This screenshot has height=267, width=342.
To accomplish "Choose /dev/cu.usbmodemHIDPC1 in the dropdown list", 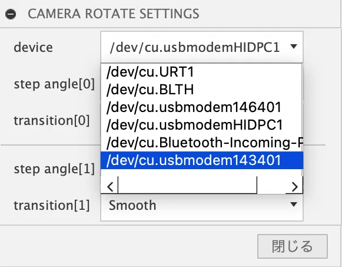I will click(201, 125).
